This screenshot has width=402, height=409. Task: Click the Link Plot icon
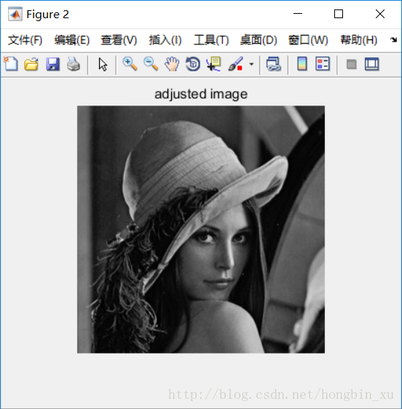coord(274,64)
